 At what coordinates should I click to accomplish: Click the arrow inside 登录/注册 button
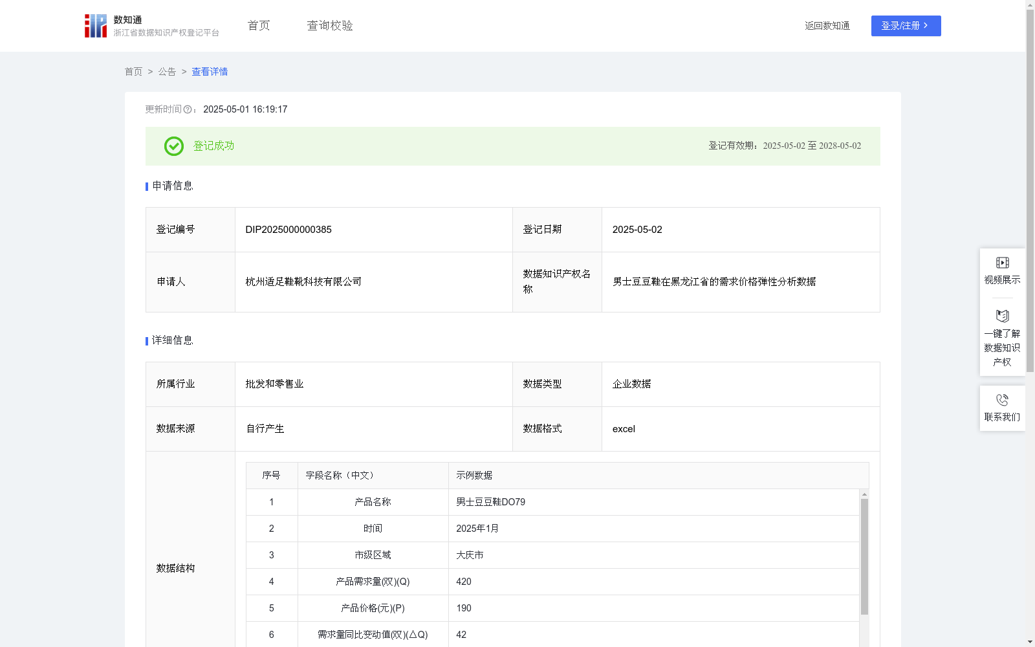tap(925, 25)
